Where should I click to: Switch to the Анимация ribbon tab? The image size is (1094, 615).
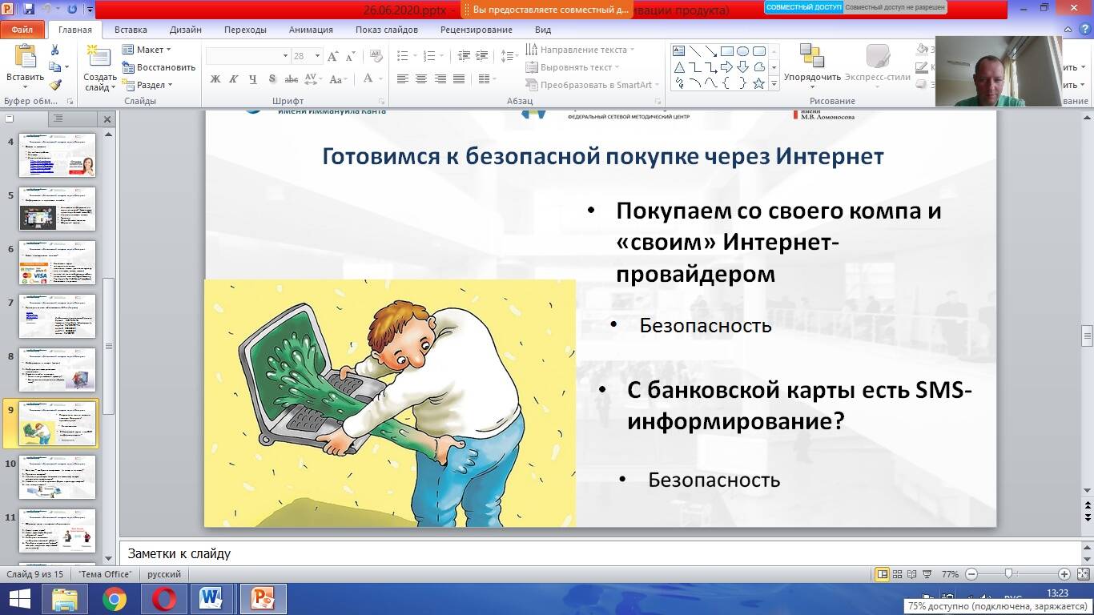pos(311,30)
